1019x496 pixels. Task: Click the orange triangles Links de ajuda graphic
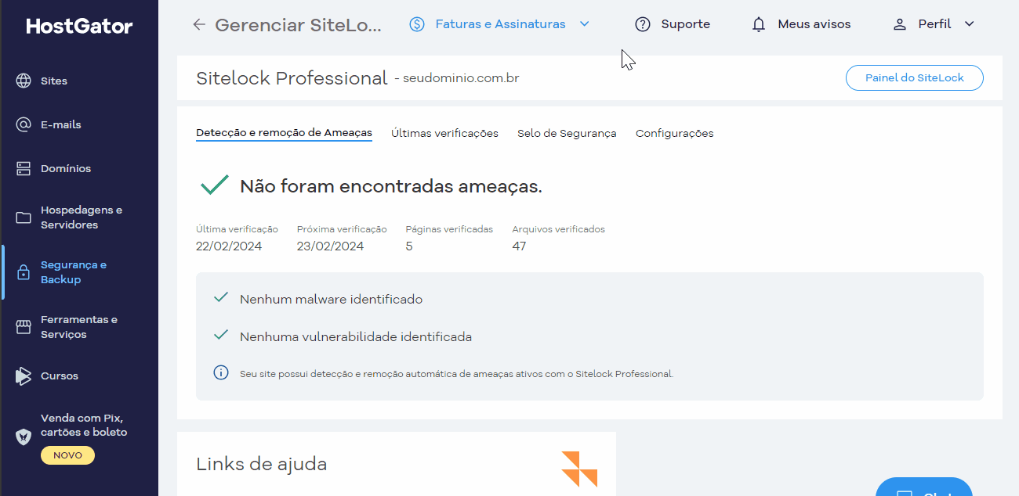[x=579, y=469]
